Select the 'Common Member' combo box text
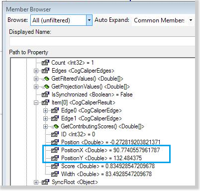The image size is (200, 193). coord(159,20)
